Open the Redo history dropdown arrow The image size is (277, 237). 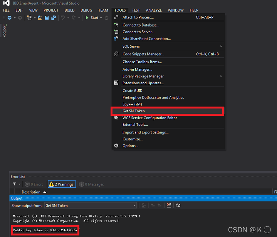click(x=79, y=18)
